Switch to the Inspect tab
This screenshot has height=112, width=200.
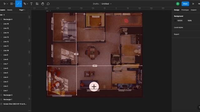(x=193, y=10)
